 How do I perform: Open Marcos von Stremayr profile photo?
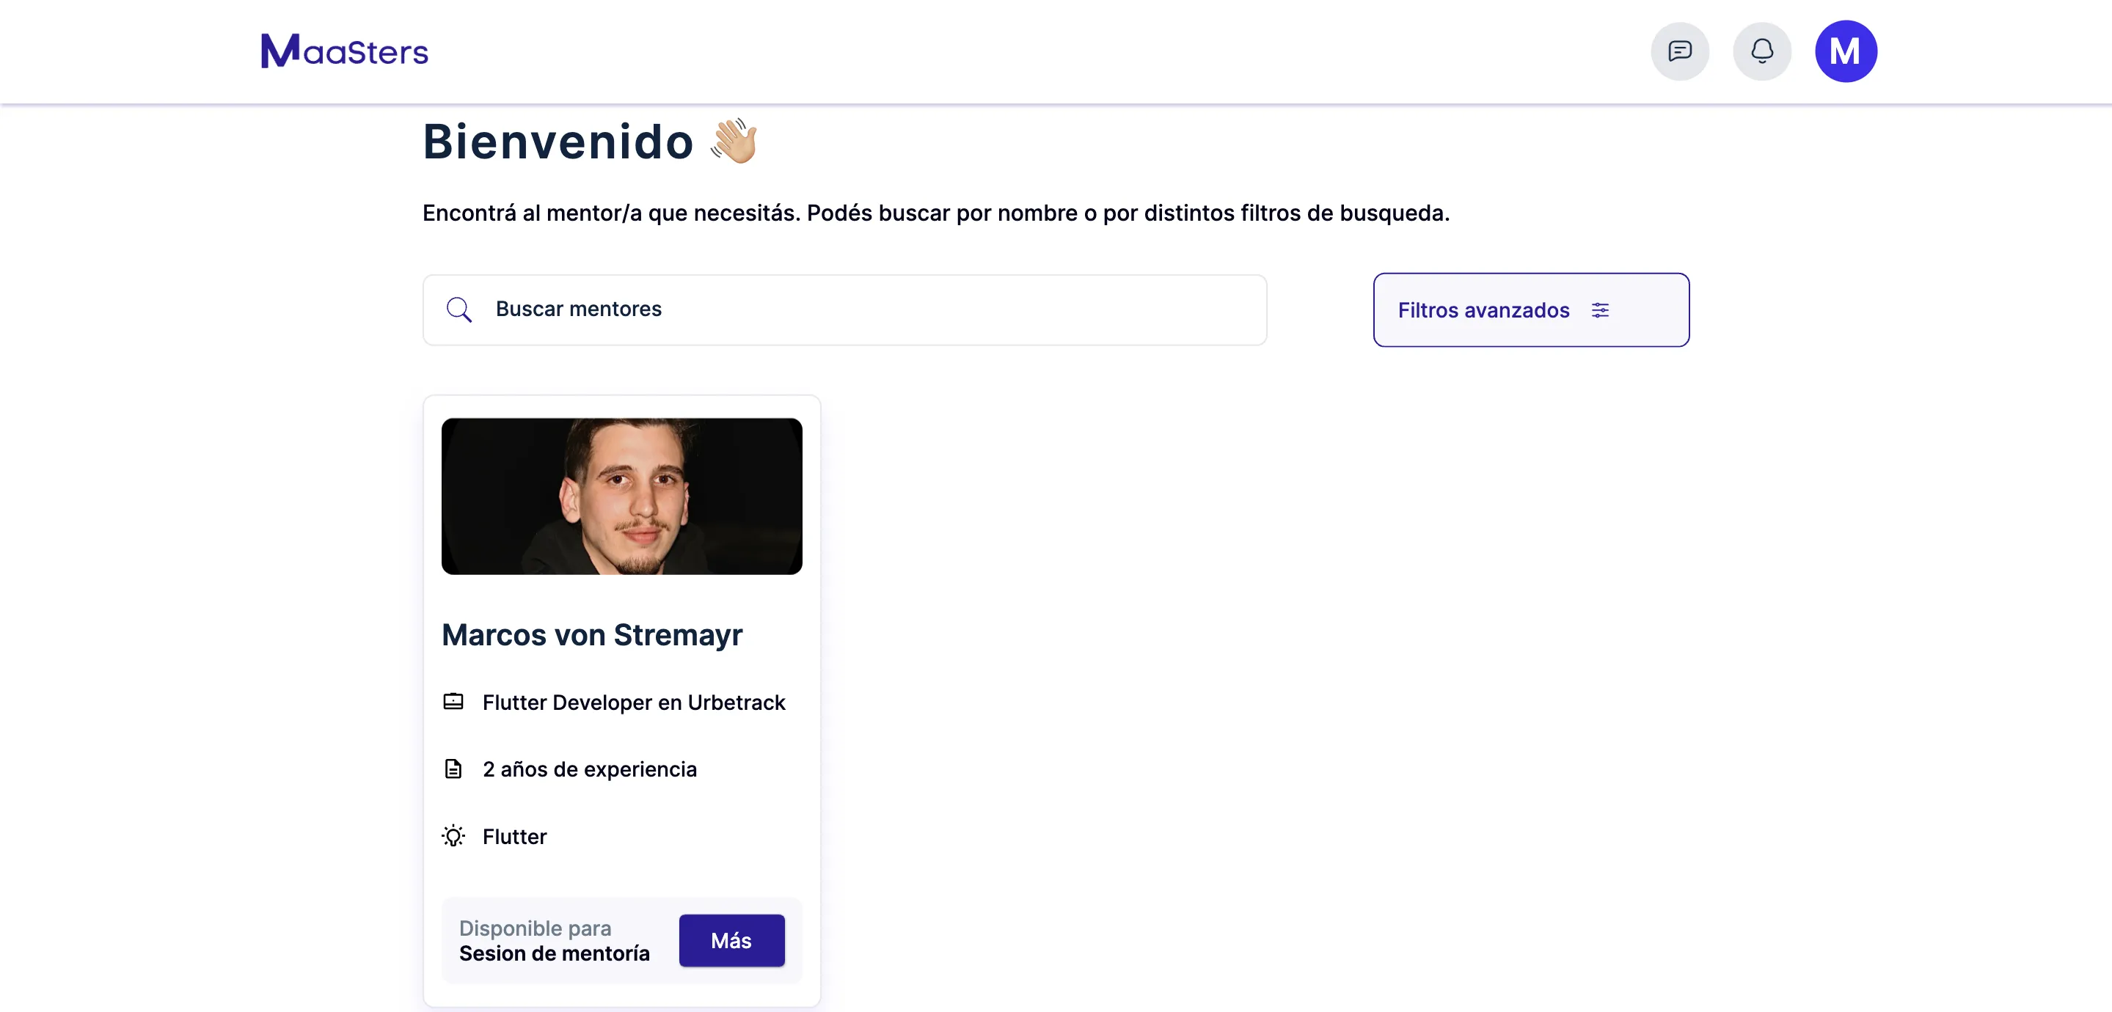tap(621, 496)
